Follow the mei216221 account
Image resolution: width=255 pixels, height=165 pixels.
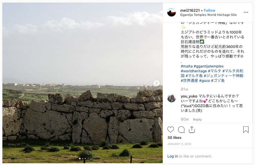(x=209, y=10)
